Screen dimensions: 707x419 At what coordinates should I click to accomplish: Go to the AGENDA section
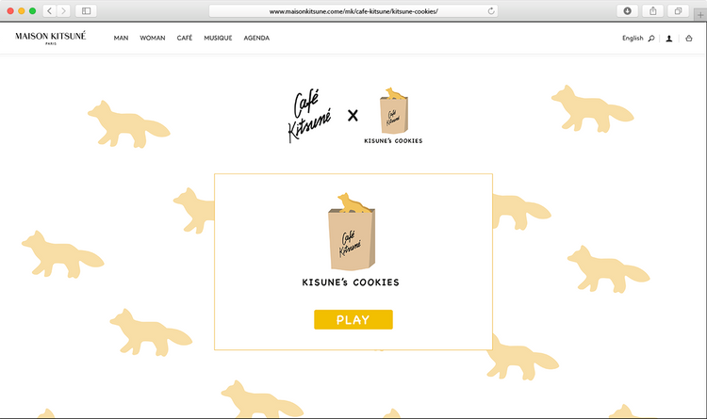[x=256, y=39]
